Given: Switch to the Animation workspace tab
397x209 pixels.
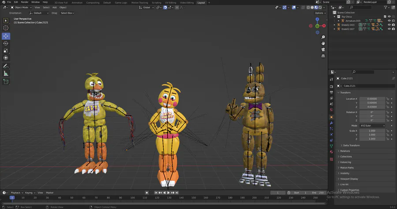Looking at the screenshot, I should [77, 3].
